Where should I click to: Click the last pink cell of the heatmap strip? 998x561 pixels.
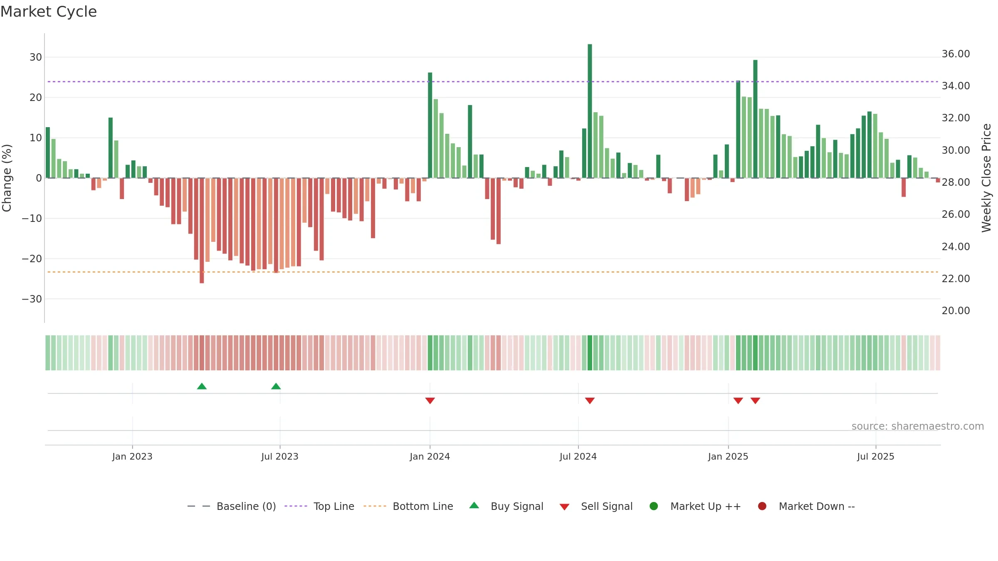(938, 353)
